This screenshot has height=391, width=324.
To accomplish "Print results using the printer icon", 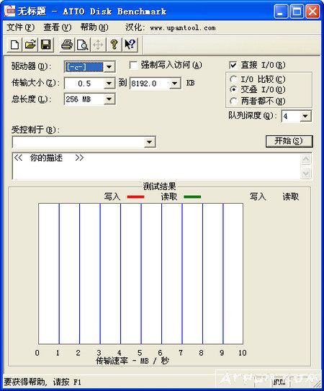I will coord(67,45).
